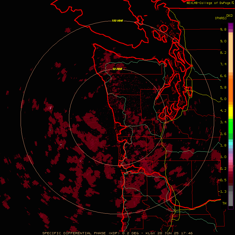
Task: Select the -1.3 scale value
Action: point(222,192)
